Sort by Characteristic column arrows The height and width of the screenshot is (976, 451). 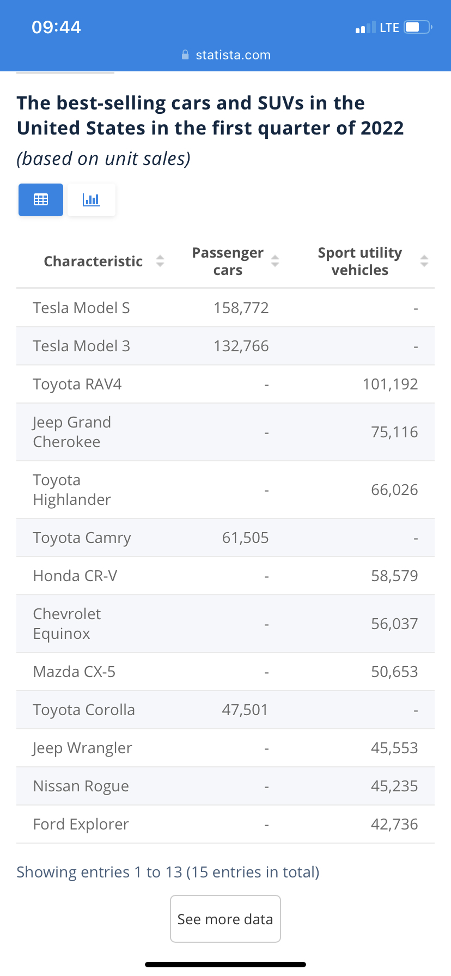pyautogui.click(x=160, y=261)
